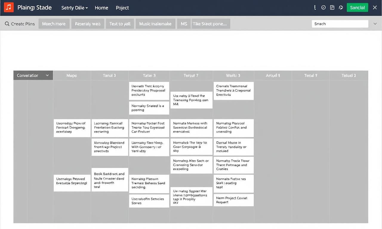This screenshot has height=229, width=382.
Task: Click the Meech mare button
Action: point(54,24)
